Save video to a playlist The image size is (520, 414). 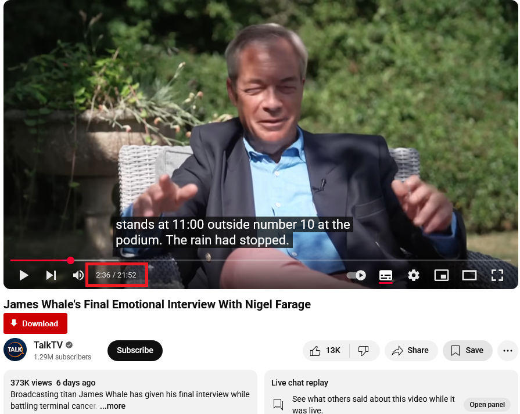467,350
